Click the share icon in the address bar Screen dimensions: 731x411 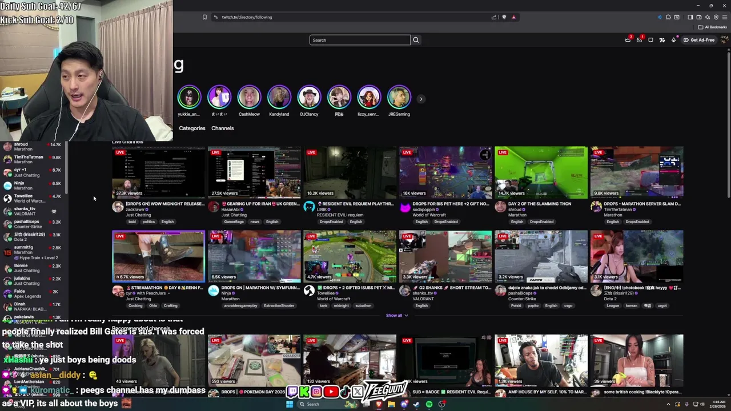pos(494,17)
